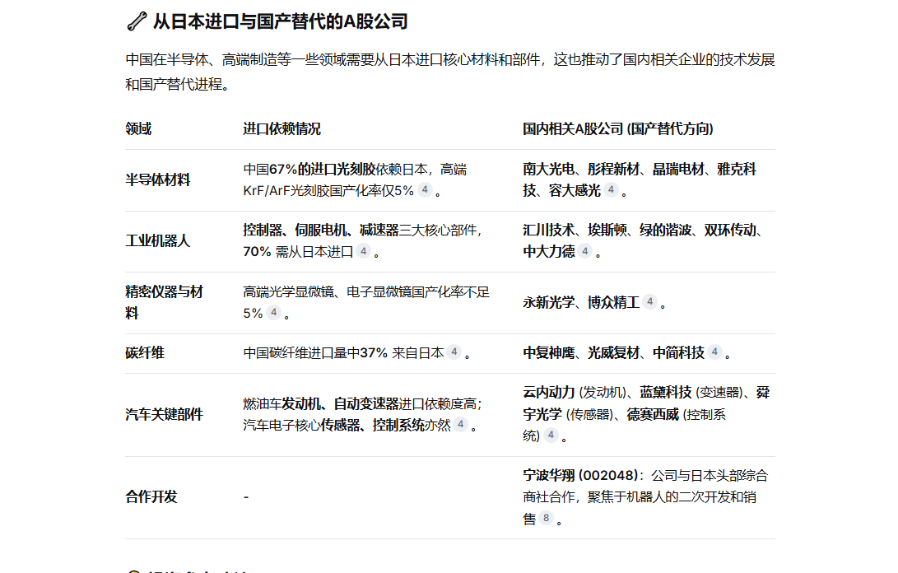This screenshot has height=573, width=898.
Task: Click the 进口依赖情况 column header
Action: point(281,129)
